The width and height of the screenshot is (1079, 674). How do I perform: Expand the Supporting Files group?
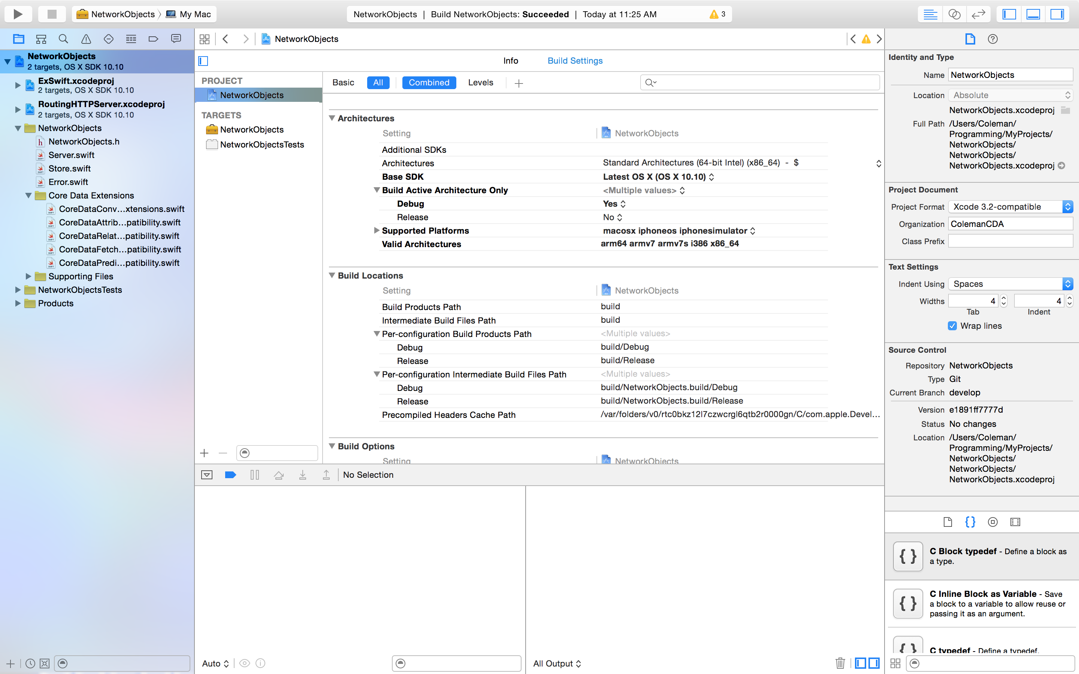[x=28, y=276]
